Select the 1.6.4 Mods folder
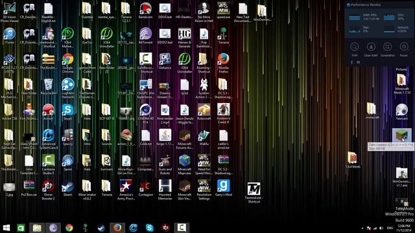Viewport: 415px width, 233px height. click(353, 161)
